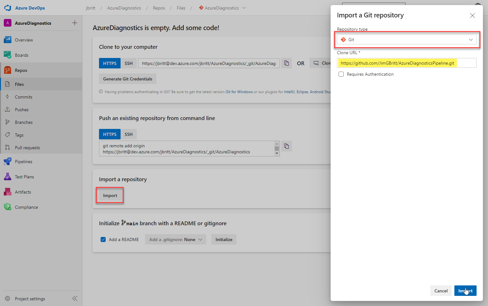Collapse the sidebar with double-chevron icon
The width and height of the screenshot is (488, 306).
coord(75,298)
